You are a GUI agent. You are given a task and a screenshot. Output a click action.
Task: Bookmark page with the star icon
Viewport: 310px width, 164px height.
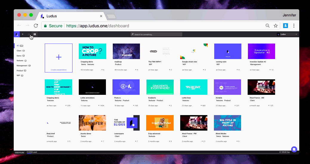tap(276, 26)
